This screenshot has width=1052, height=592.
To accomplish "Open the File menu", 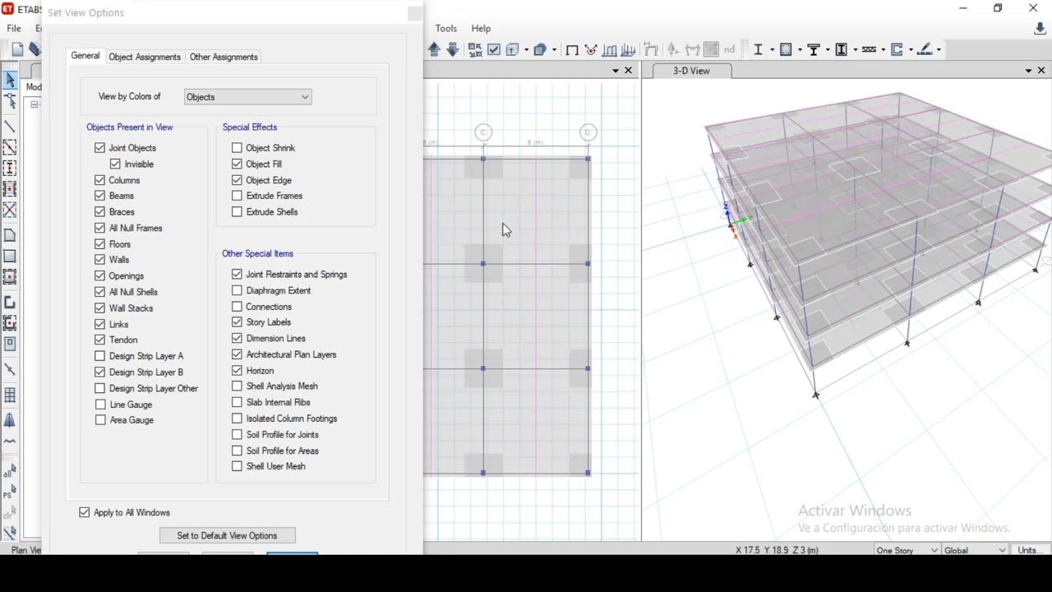I will [14, 29].
